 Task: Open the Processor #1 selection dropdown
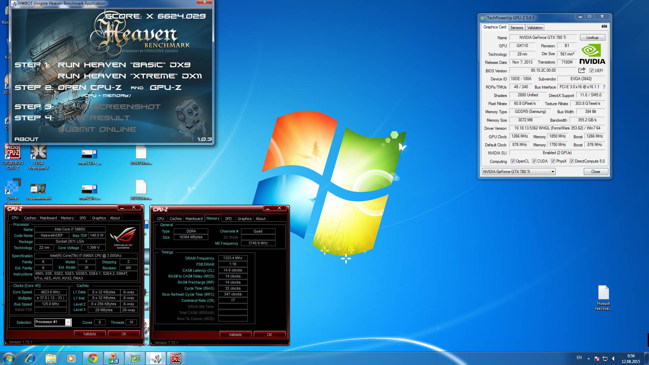coord(53,322)
